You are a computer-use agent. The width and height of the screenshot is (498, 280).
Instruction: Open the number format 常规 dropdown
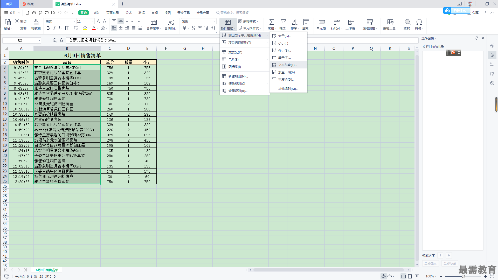[215, 22]
